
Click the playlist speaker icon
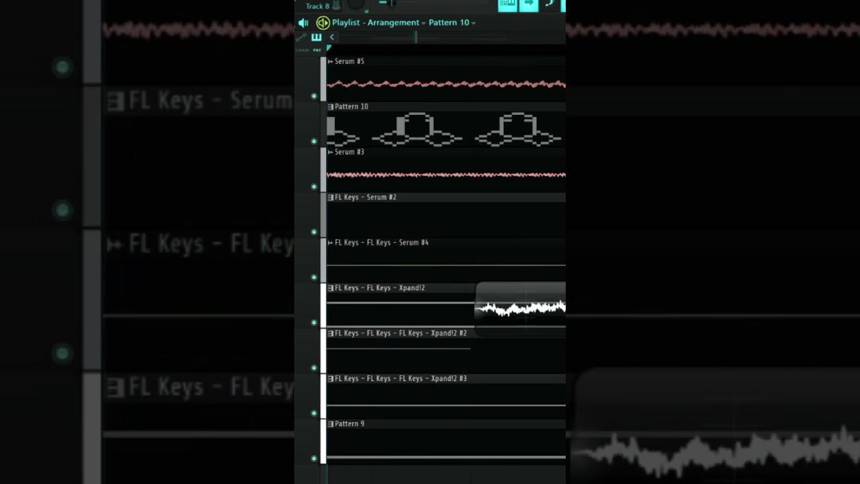click(303, 23)
